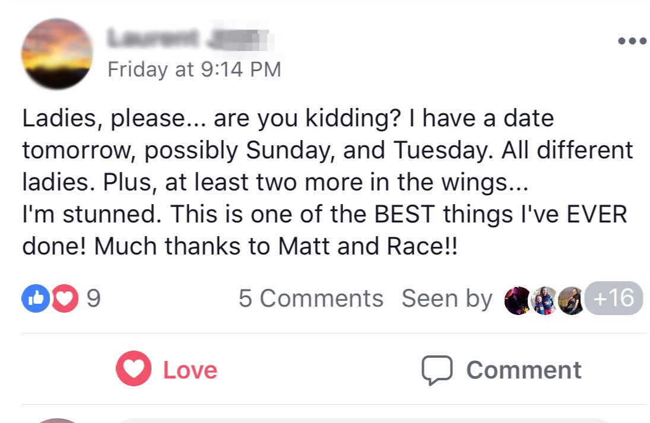The height and width of the screenshot is (423, 650).
Task: Open the 5 Comments link
Action: pos(310,298)
